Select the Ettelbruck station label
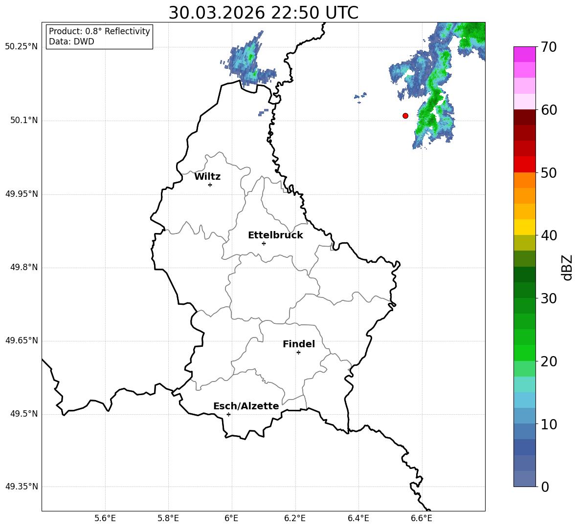 [275, 235]
